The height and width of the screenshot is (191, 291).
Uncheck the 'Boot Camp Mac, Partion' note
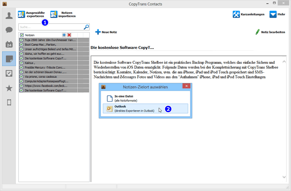(22, 44)
